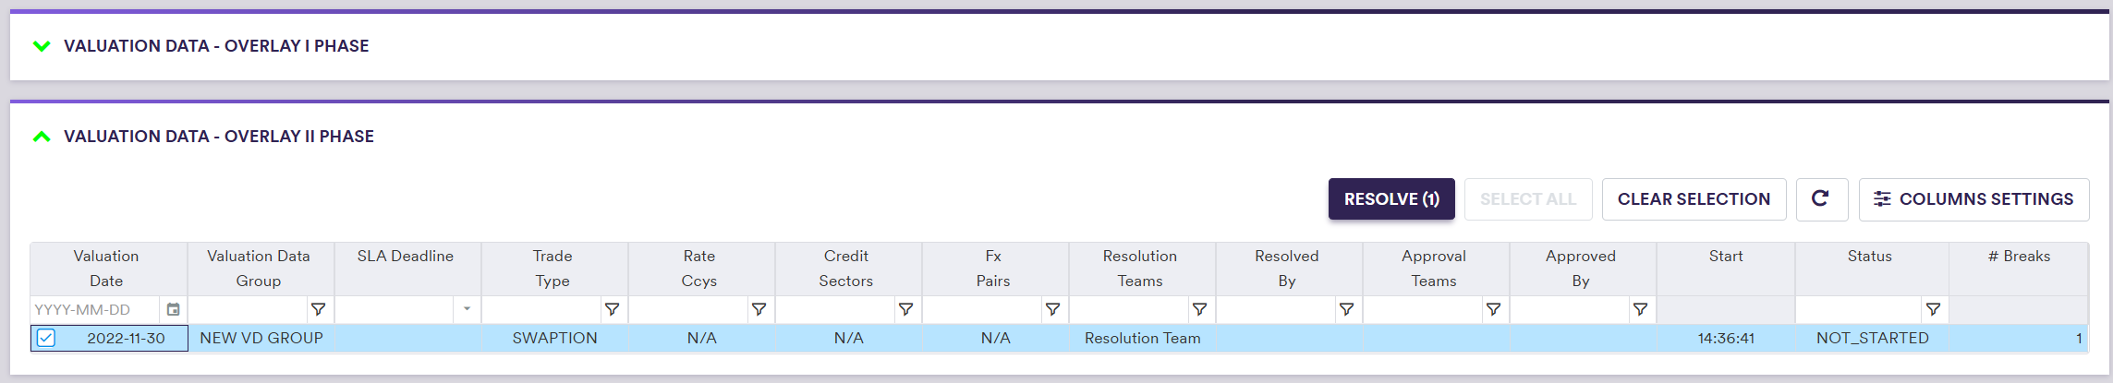The width and height of the screenshot is (2113, 383).
Task: Open filter for Approved By column
Action: pyautogui.click(x=1640, y=309)
